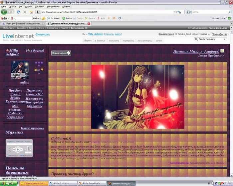Open the Поиск музыки link
Screen dimensions: 233x186
click(32, 128)
